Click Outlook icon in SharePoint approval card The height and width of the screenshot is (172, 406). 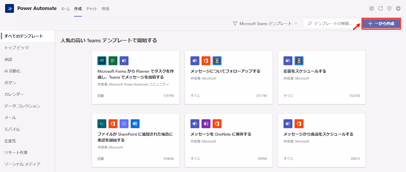pos(135,124)
